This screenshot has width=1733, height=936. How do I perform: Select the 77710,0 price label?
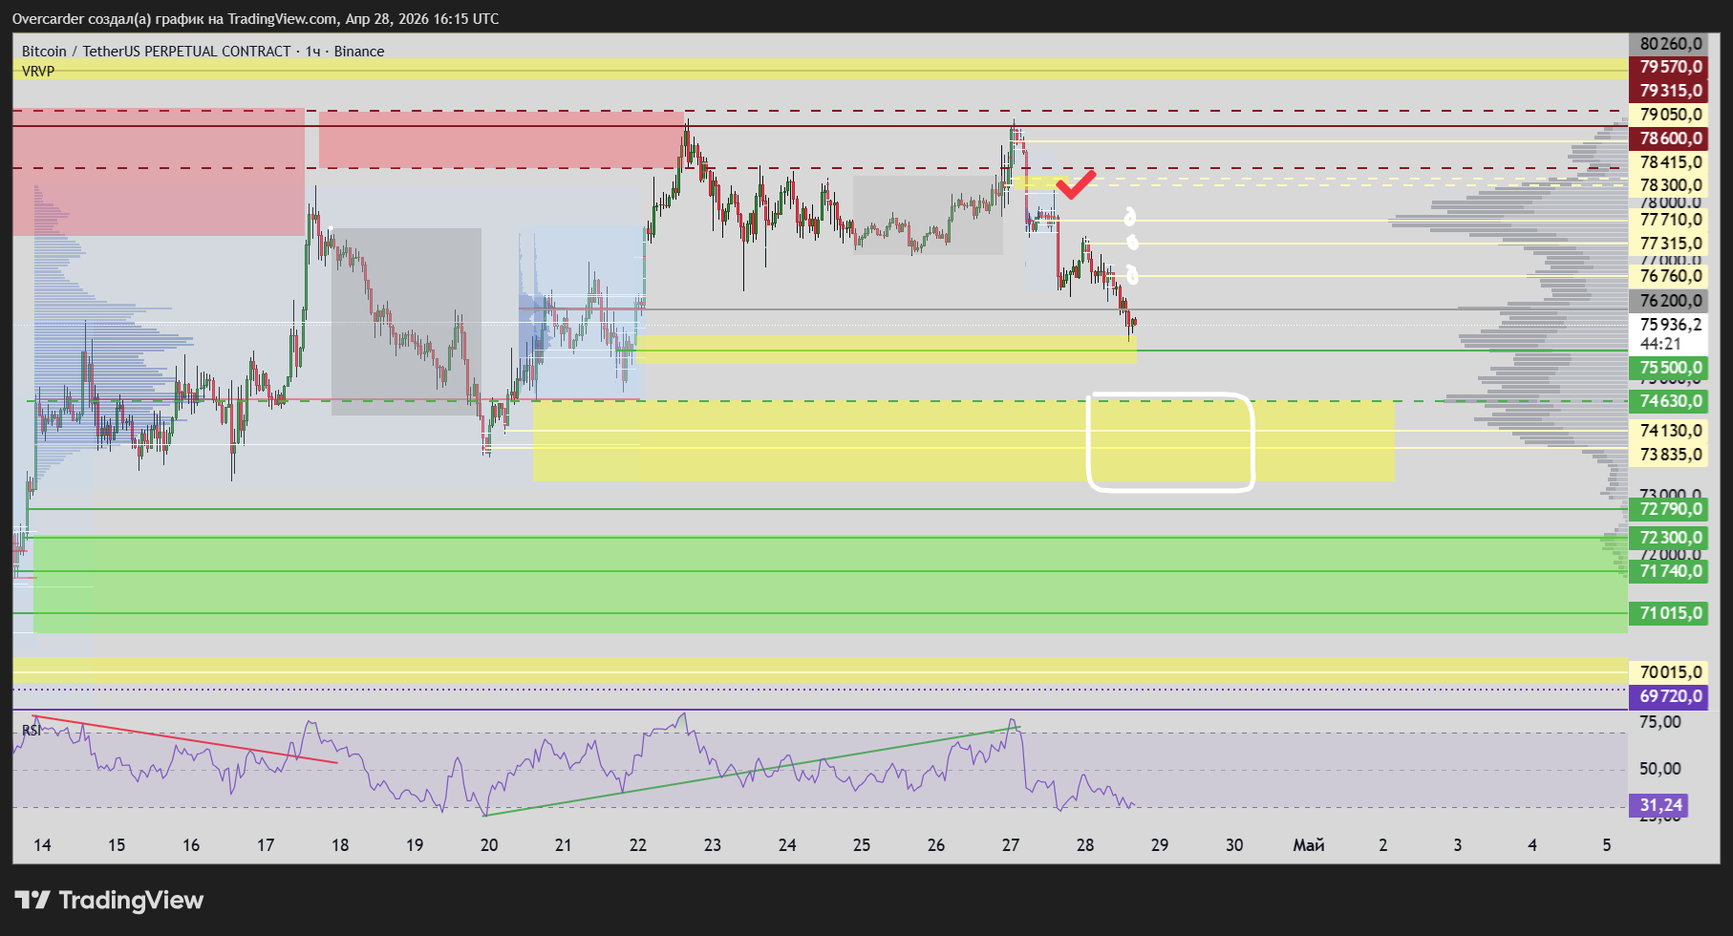click(1668, 220)
